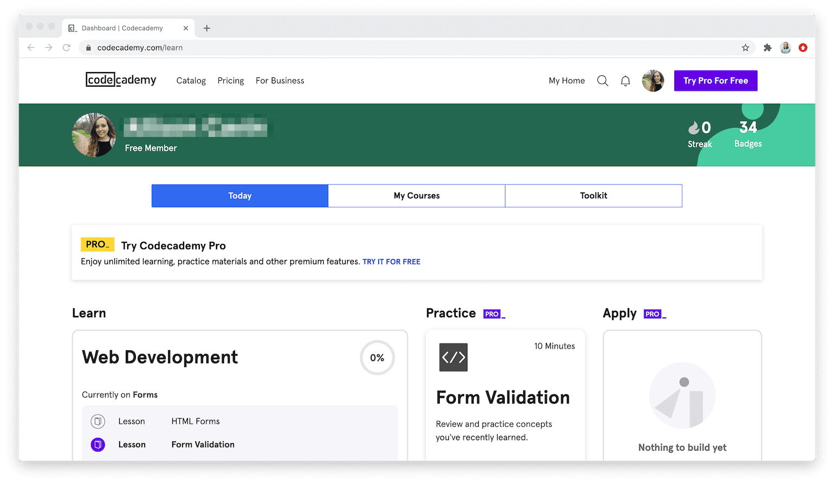This screenshot has height=484, width=834.
Task: Open the Codecademy search magnifier icon
Action: click(x=602, y=80)
